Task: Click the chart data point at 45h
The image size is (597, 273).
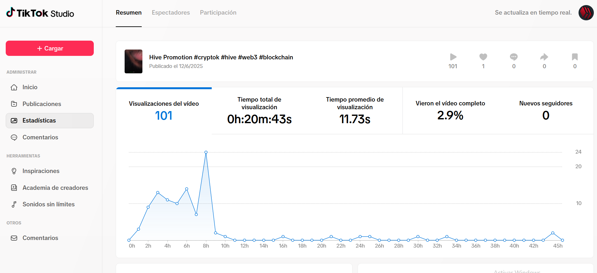Action: coord(562,240)
